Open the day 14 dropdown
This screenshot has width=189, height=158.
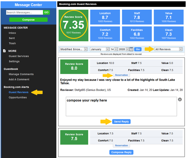point(114,49)
